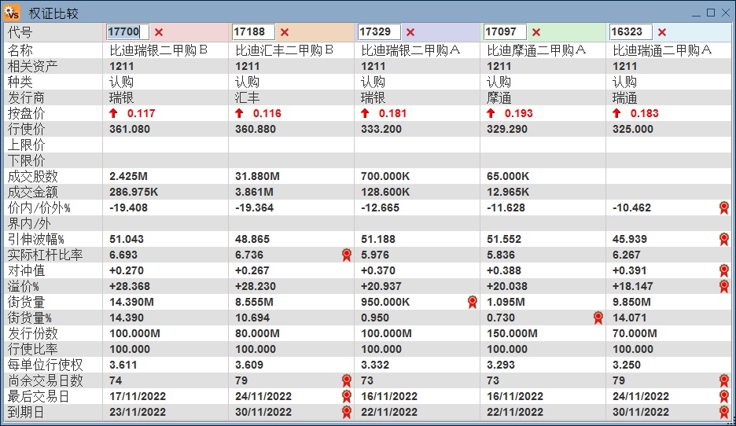The image size is (736, 426).
Task: Click red up arrow beside price 0.193
Action: pyautogui.click(x=491, y=113)
